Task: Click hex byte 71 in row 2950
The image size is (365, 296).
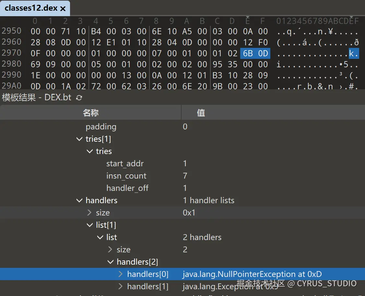Action: [x=66, y=31]
